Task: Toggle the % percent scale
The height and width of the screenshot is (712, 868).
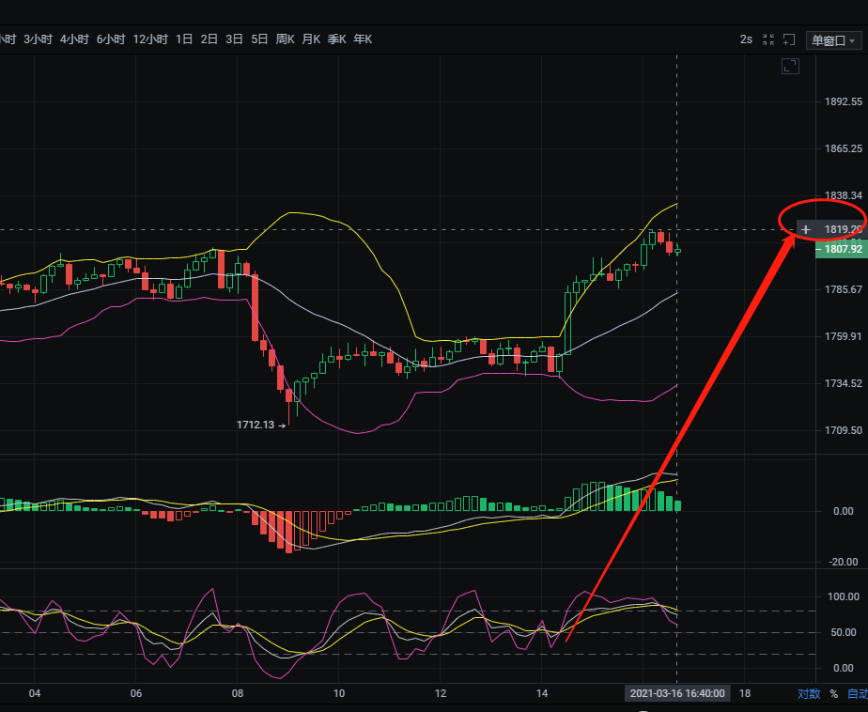Action: [x=833, y=694]
